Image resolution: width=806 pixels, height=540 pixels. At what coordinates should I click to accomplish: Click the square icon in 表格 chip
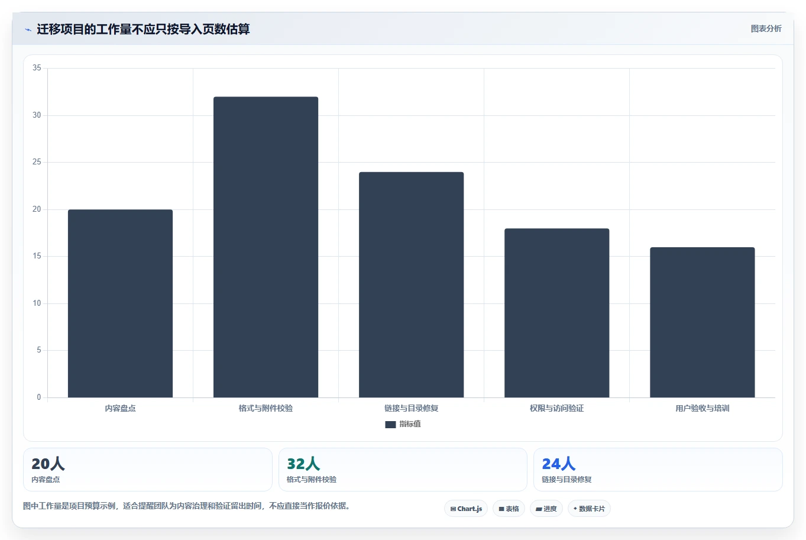[x=501, y=509]
